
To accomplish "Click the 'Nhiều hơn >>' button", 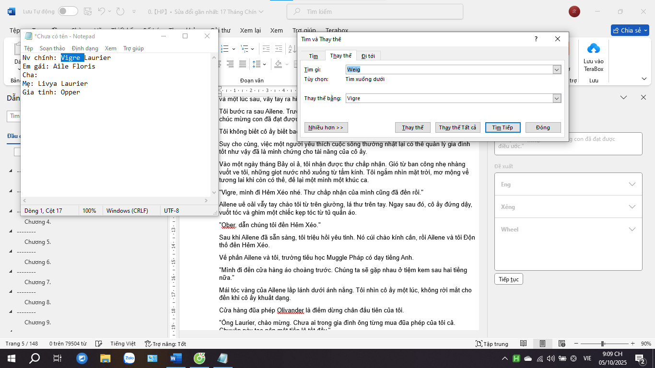I will tap(326, 127).
